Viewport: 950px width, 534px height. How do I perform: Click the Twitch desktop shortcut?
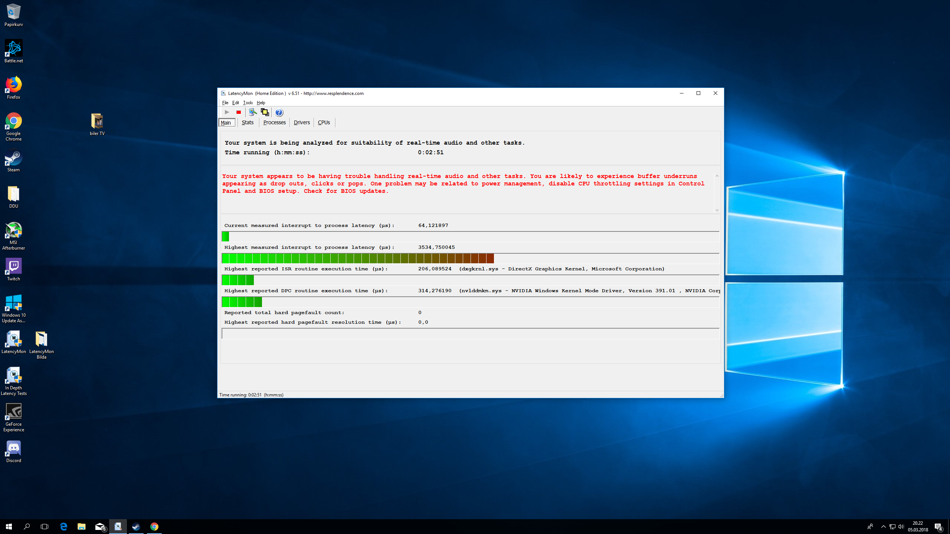pos(14,270)
